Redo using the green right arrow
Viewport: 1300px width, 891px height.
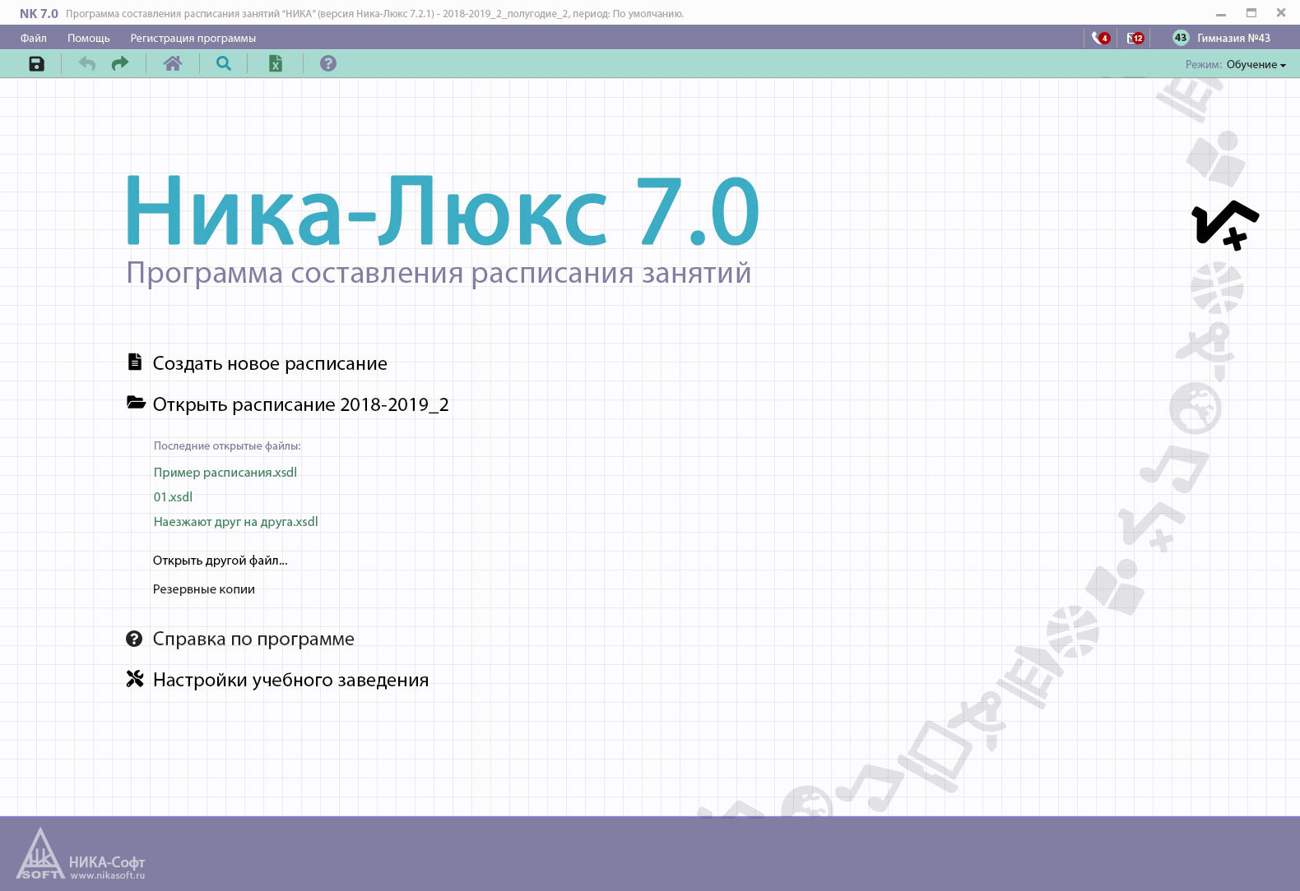120,64
